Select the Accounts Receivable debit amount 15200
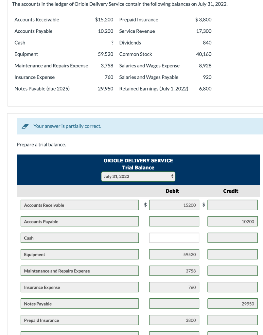Screen dimensions: 263x335 [x=174, y=205]
